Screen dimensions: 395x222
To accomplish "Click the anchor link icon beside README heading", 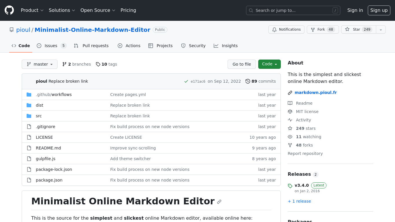I will pos(219,202).
